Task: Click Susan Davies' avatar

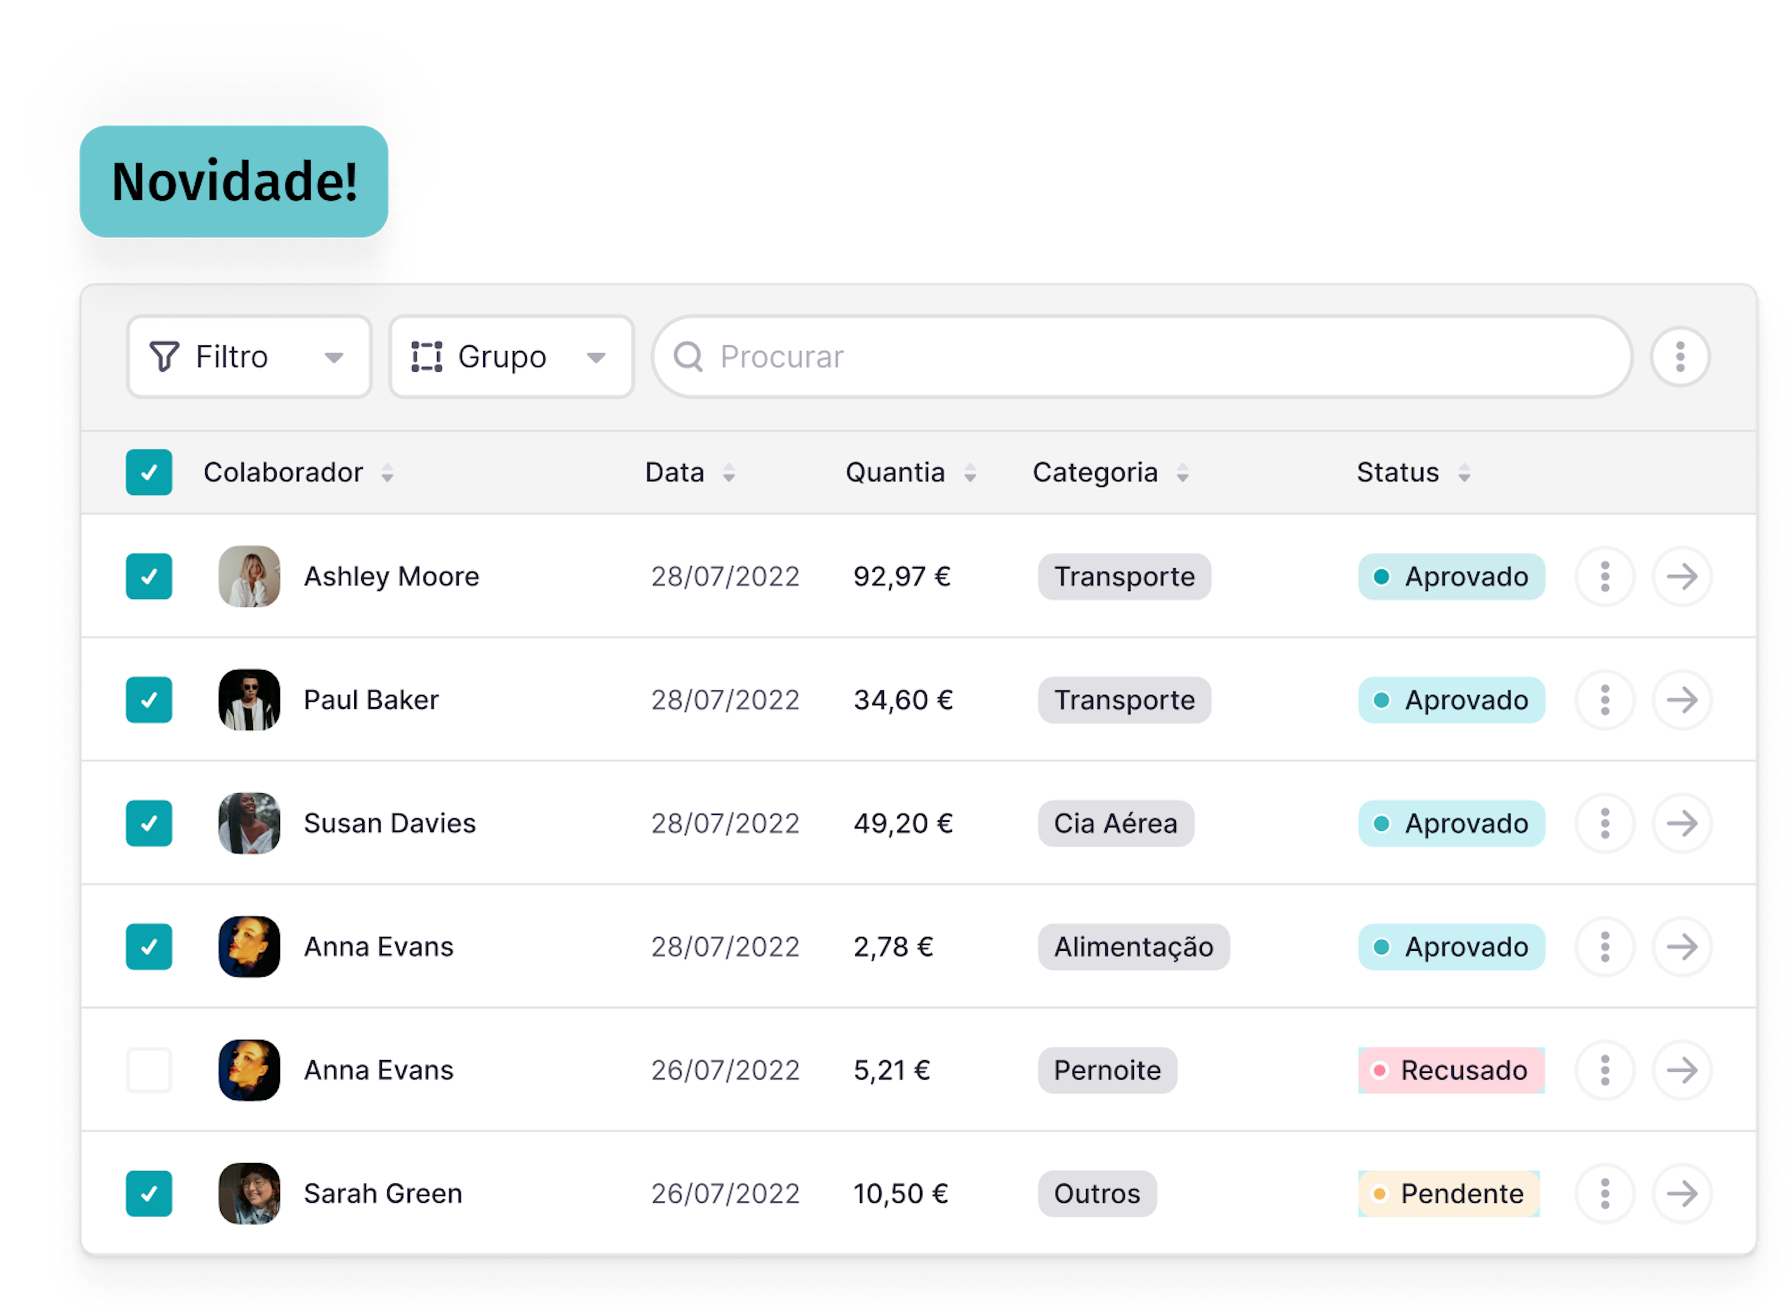Action: coord(249,823)
